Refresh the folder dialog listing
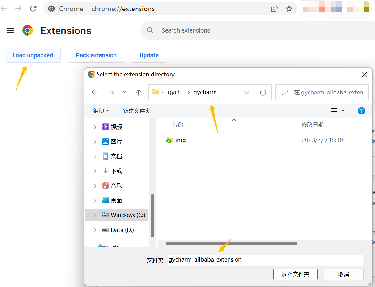This screenshot has height=287, width=375. pos(263,92)
